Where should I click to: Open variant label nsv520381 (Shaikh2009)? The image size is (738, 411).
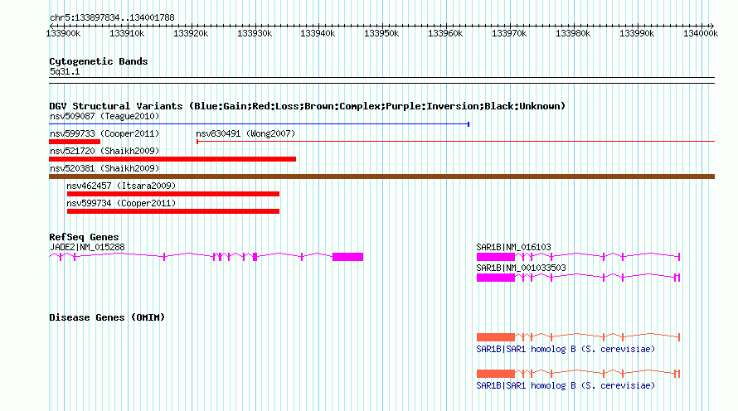(x=104, y=168)
